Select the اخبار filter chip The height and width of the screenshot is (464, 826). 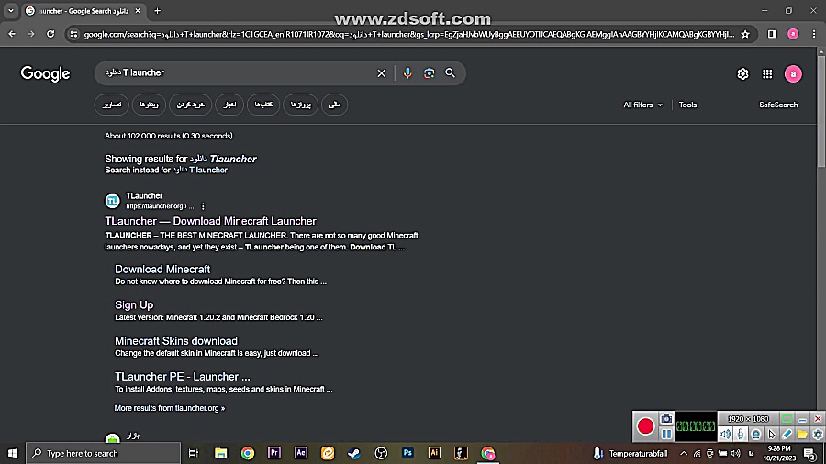point(229,105)
